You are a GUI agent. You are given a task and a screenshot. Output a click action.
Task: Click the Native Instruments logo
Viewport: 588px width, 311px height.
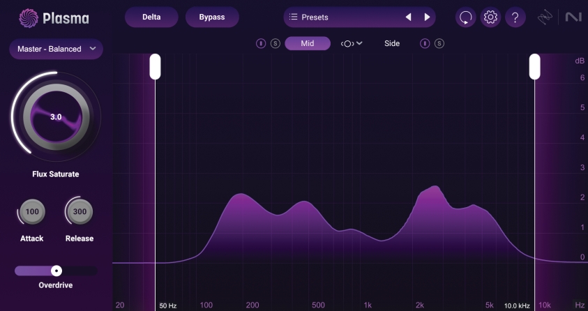click(x=573, y=17)
